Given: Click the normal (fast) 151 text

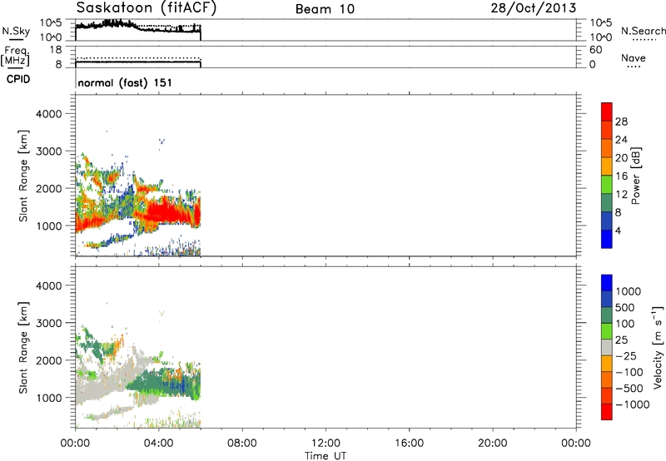Looking at the screenshot, I should tap(125, 82).
